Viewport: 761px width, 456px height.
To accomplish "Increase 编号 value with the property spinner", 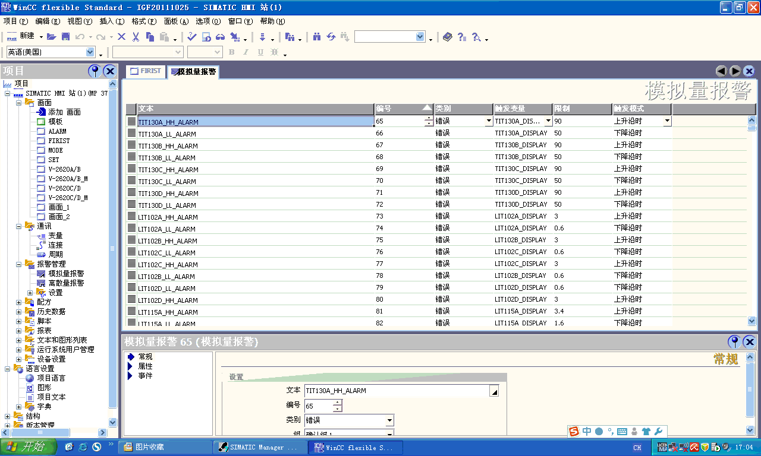I will tap(338, 403).
